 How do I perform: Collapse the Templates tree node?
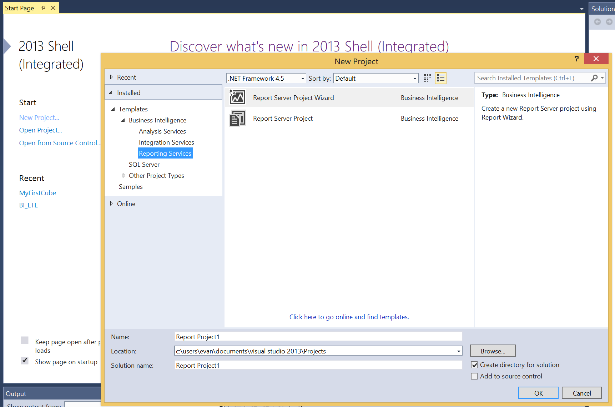click(x=113, y=109)
